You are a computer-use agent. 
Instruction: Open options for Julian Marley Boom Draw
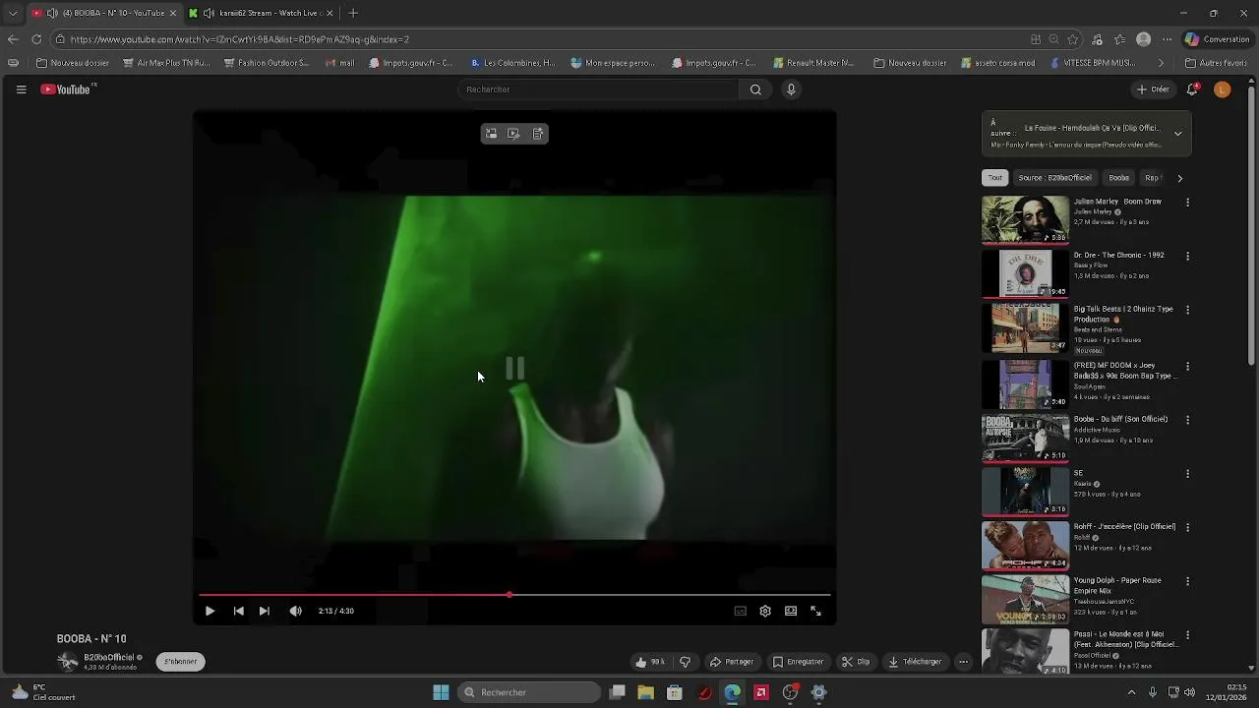[1187, 203]
